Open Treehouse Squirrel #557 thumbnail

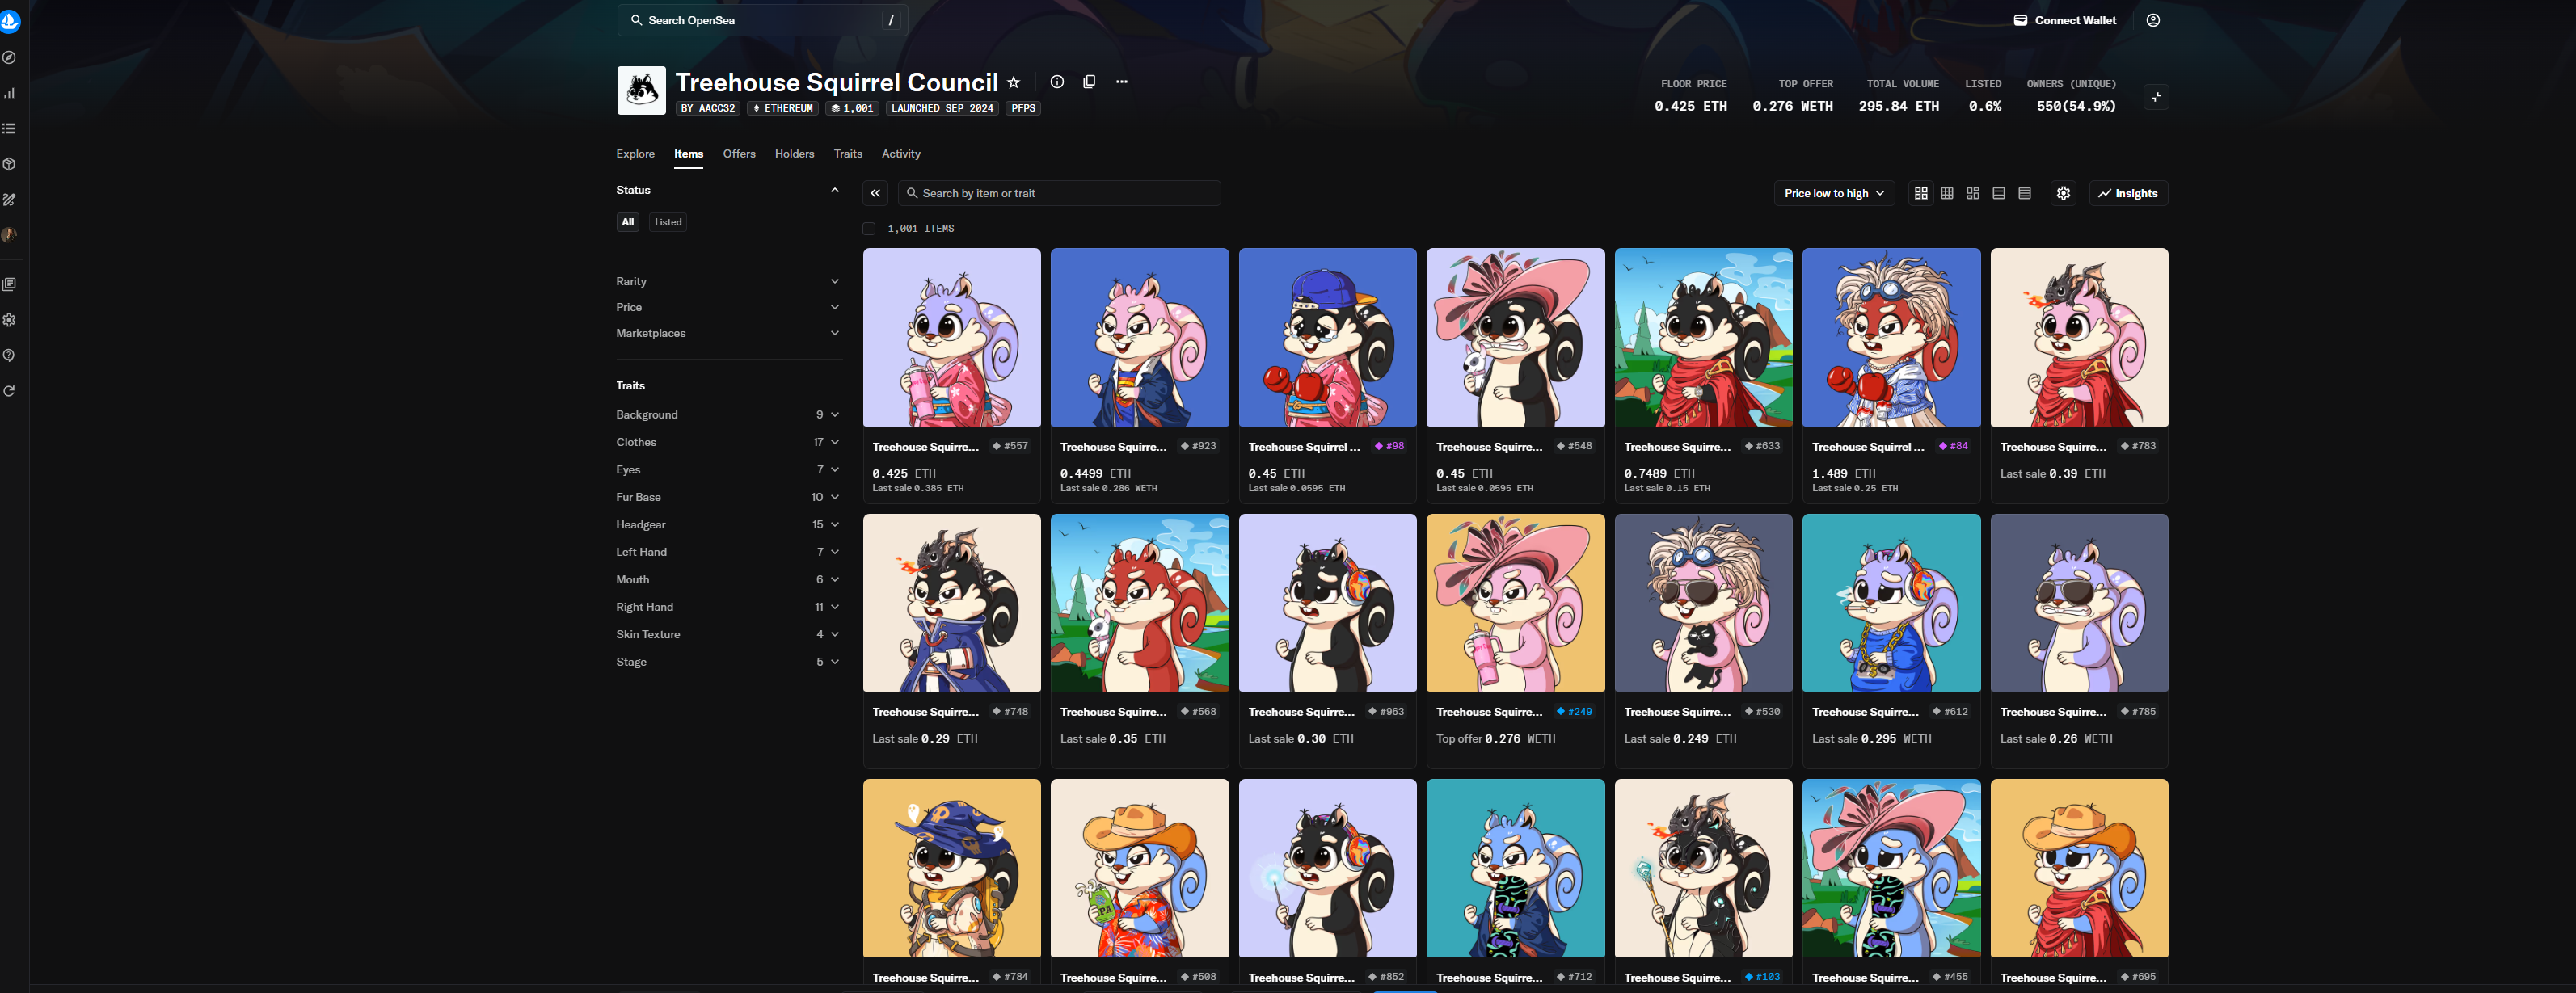pyautogui.click(x=951, y=337)
